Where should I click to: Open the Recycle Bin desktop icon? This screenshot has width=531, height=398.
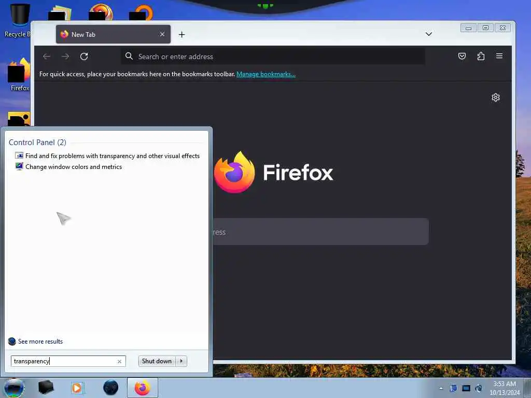pos(19,20)
